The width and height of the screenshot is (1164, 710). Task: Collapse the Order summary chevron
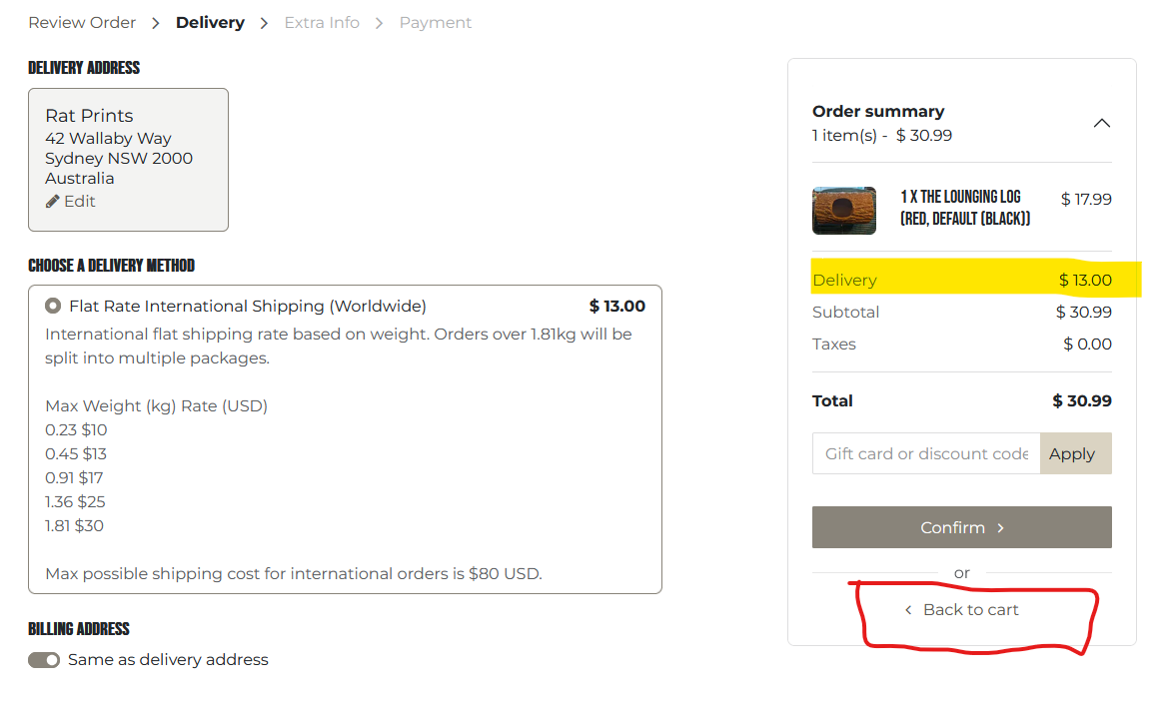point(1101,124)
